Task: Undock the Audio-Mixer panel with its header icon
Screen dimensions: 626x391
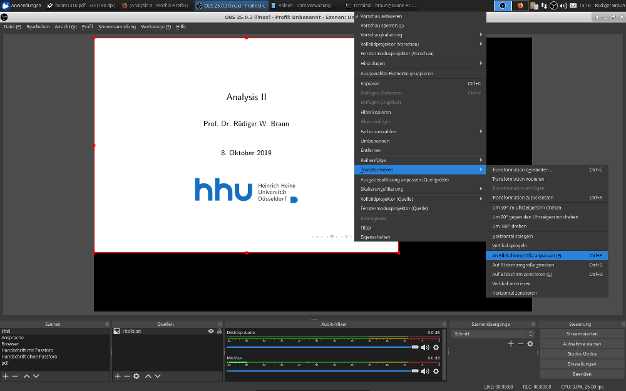Action: coord(444,324)
